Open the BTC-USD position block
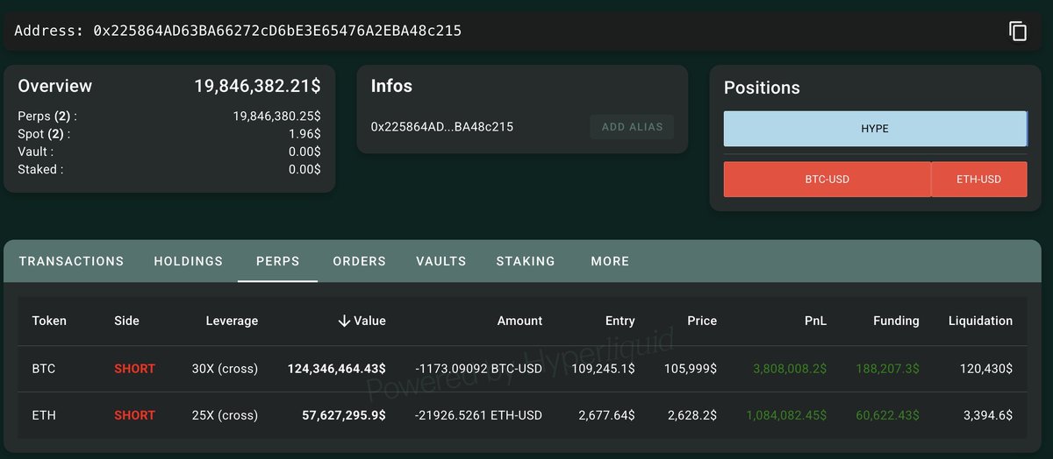1053x459 pixels. (827, 180)
